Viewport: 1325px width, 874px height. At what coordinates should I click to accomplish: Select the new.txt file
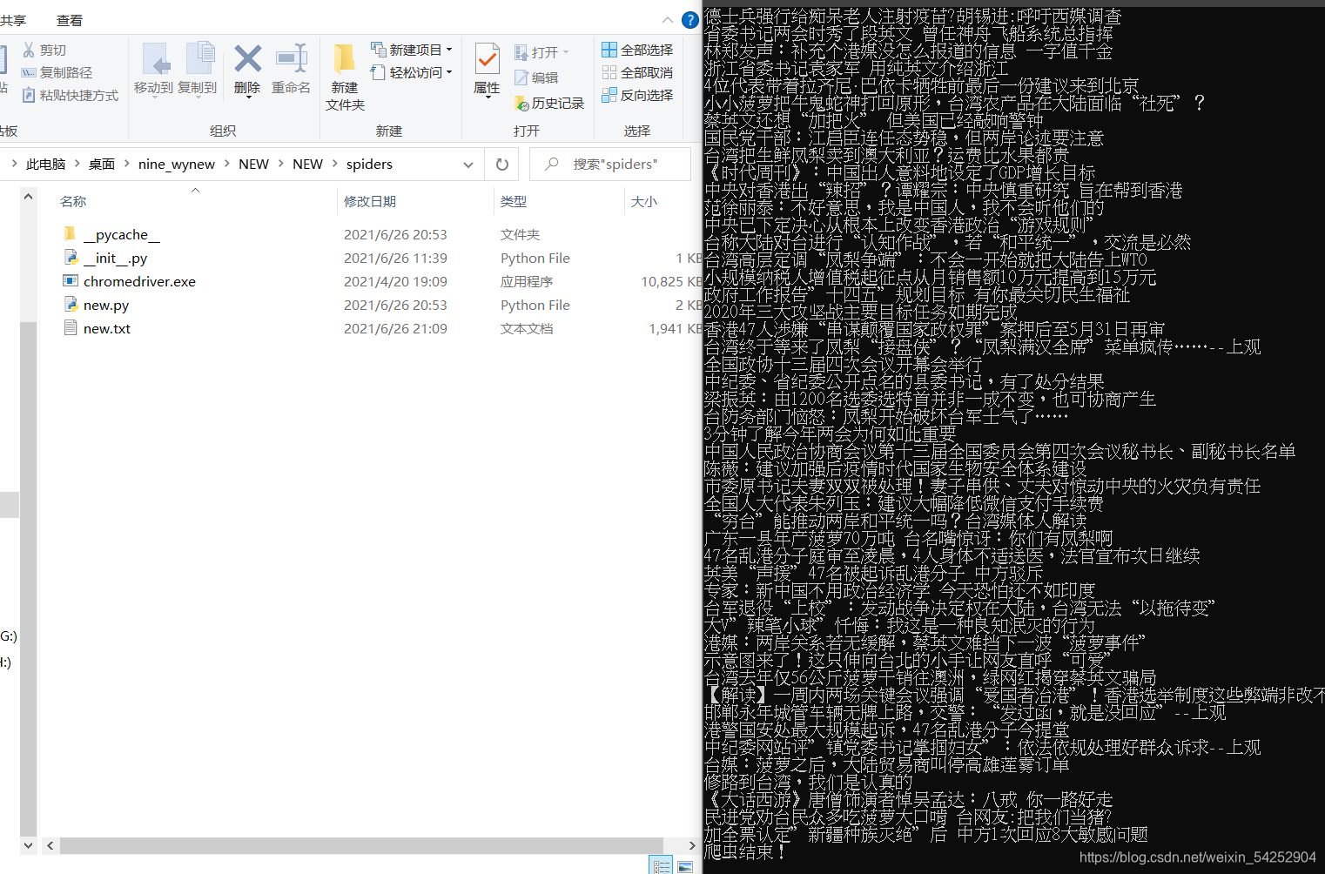tap(107, 328)
